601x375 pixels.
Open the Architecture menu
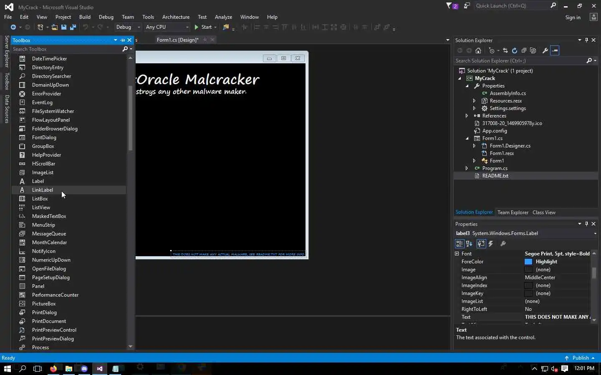[176, 17]
